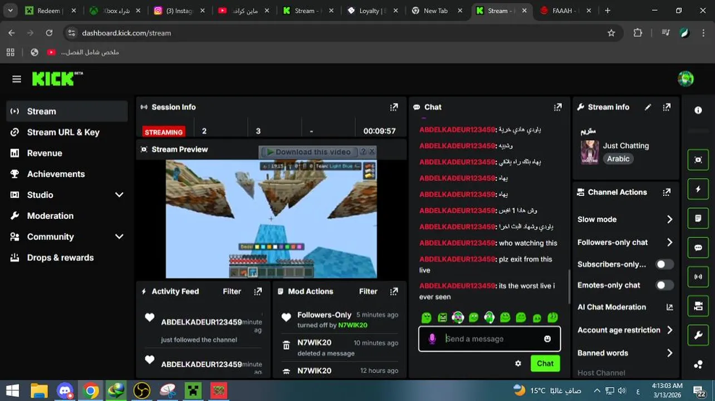Open File Explorer from the taskbar
Viewport: 715px width, 401px height.
click(x=39, y=390)
